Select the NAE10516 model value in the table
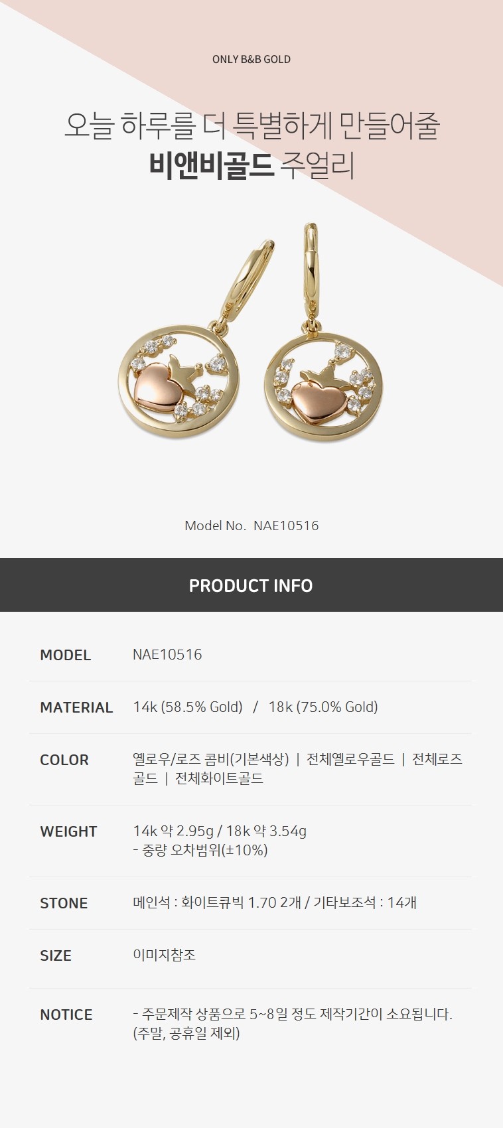Image resolution: width=503 pixels, height=1128 pixels. [x=167, y=654]
